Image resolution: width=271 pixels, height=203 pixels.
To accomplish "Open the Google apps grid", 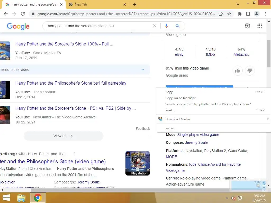I will pos(260,26).
